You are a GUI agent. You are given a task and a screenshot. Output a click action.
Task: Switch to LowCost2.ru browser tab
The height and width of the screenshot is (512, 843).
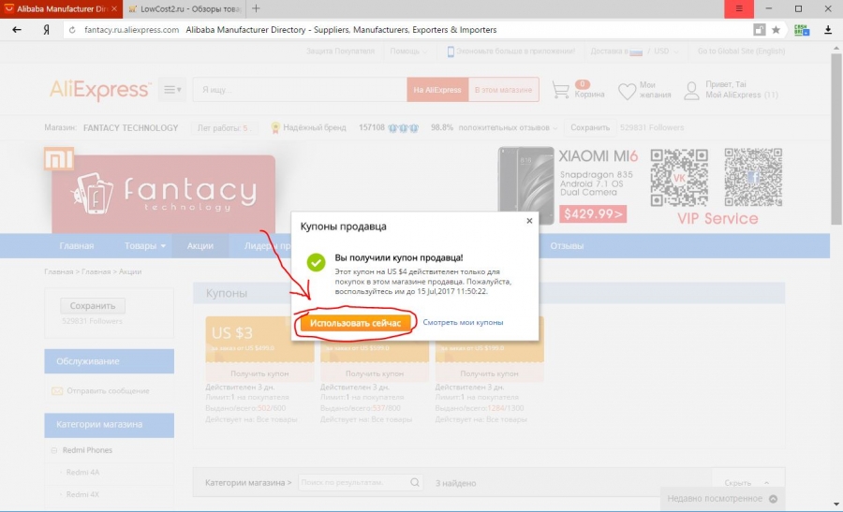tap(185, 8)
